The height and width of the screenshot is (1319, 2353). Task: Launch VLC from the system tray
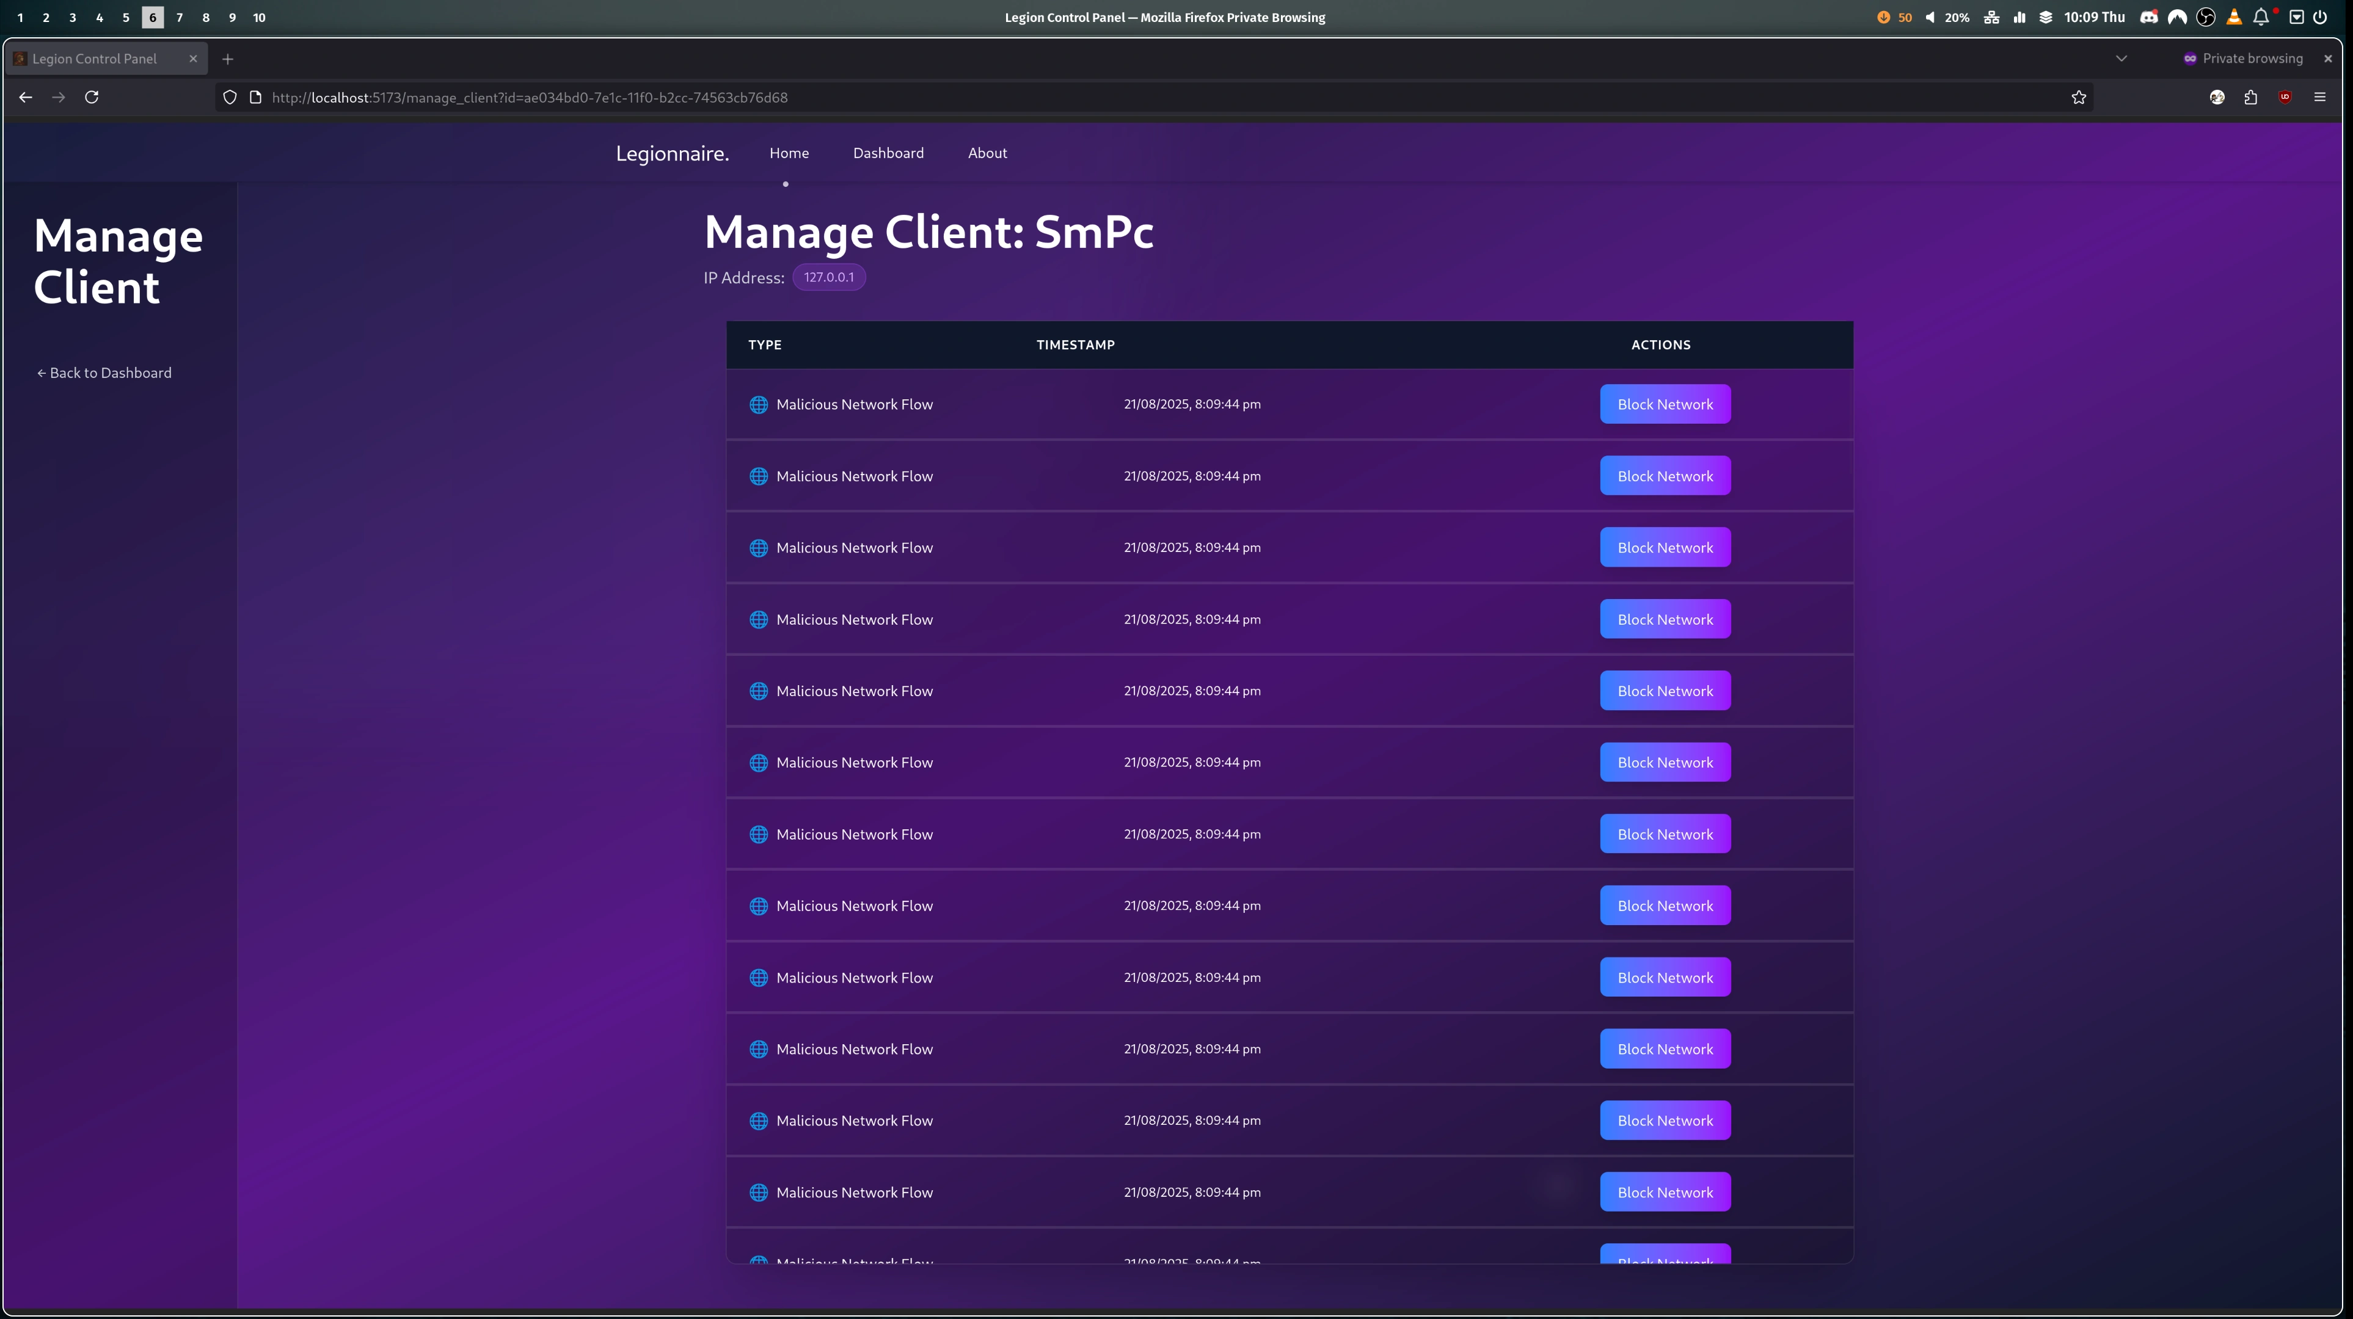click(x=2234, y=17)
